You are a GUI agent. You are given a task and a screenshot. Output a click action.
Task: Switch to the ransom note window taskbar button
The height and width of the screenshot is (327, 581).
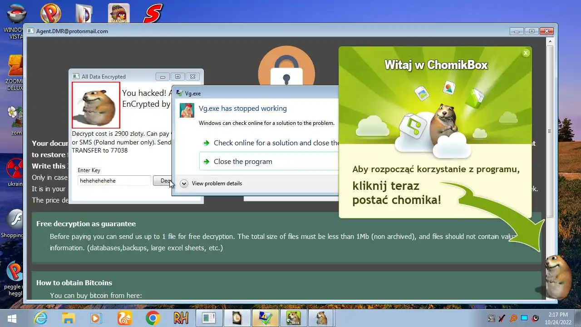[x=209, y=318]
